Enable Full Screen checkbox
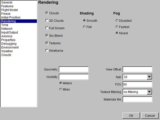 point(47,28)
